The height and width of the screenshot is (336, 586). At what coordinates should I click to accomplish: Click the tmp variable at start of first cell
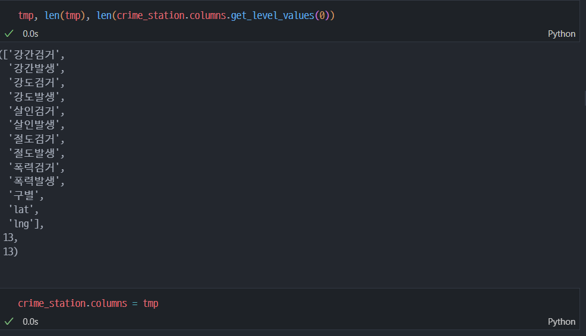[x=26, y=15]
